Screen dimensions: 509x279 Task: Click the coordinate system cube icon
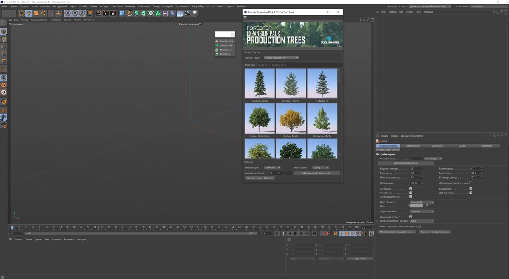point(90,13)
